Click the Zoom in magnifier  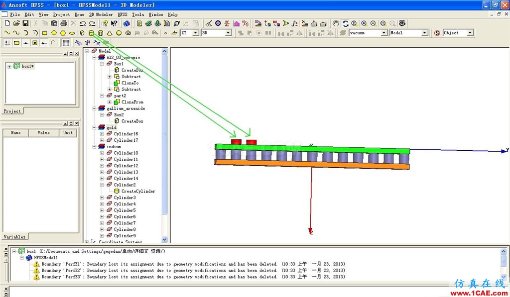point(364,23)
